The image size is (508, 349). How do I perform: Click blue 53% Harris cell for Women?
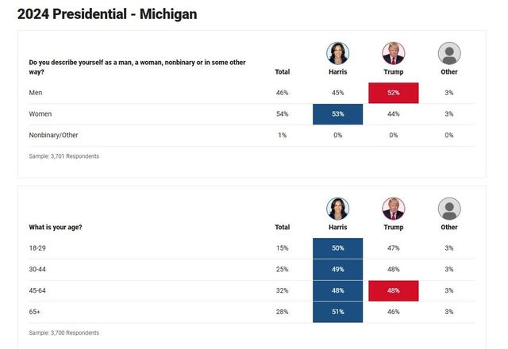337,114
